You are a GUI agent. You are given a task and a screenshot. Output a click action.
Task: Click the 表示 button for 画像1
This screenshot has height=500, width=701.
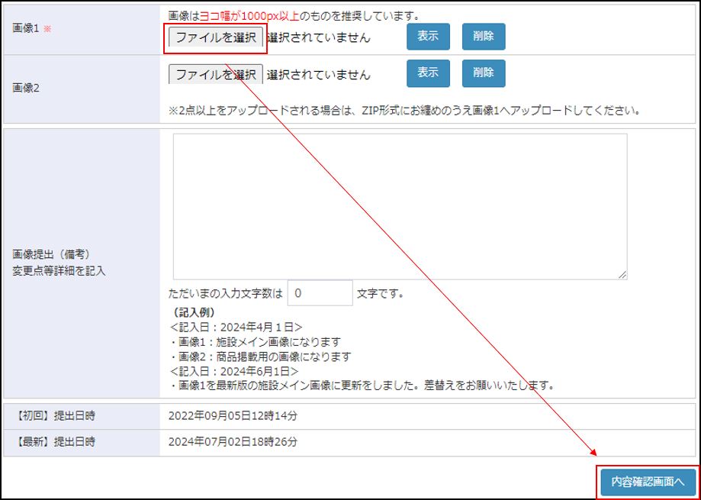click(427, 36)
